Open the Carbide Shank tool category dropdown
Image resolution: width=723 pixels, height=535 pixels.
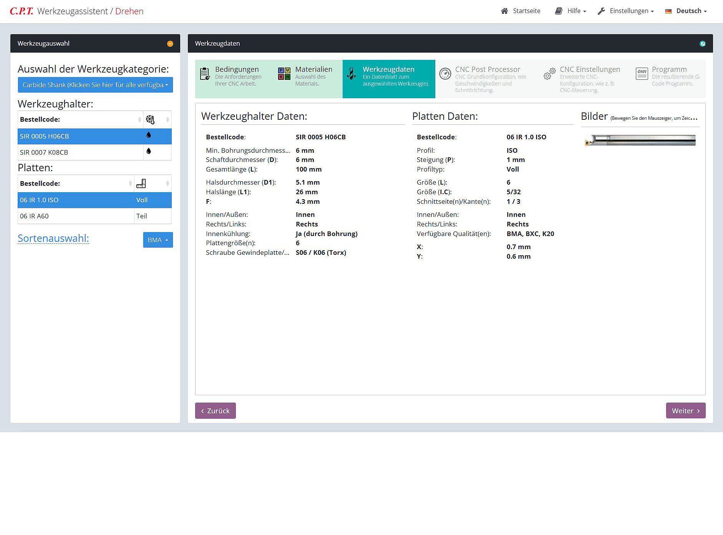pos(95,85)
